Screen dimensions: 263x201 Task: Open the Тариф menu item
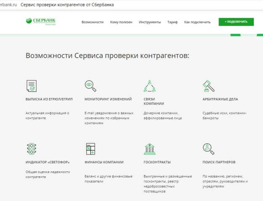pyautogui.click(x=172, y=22)
